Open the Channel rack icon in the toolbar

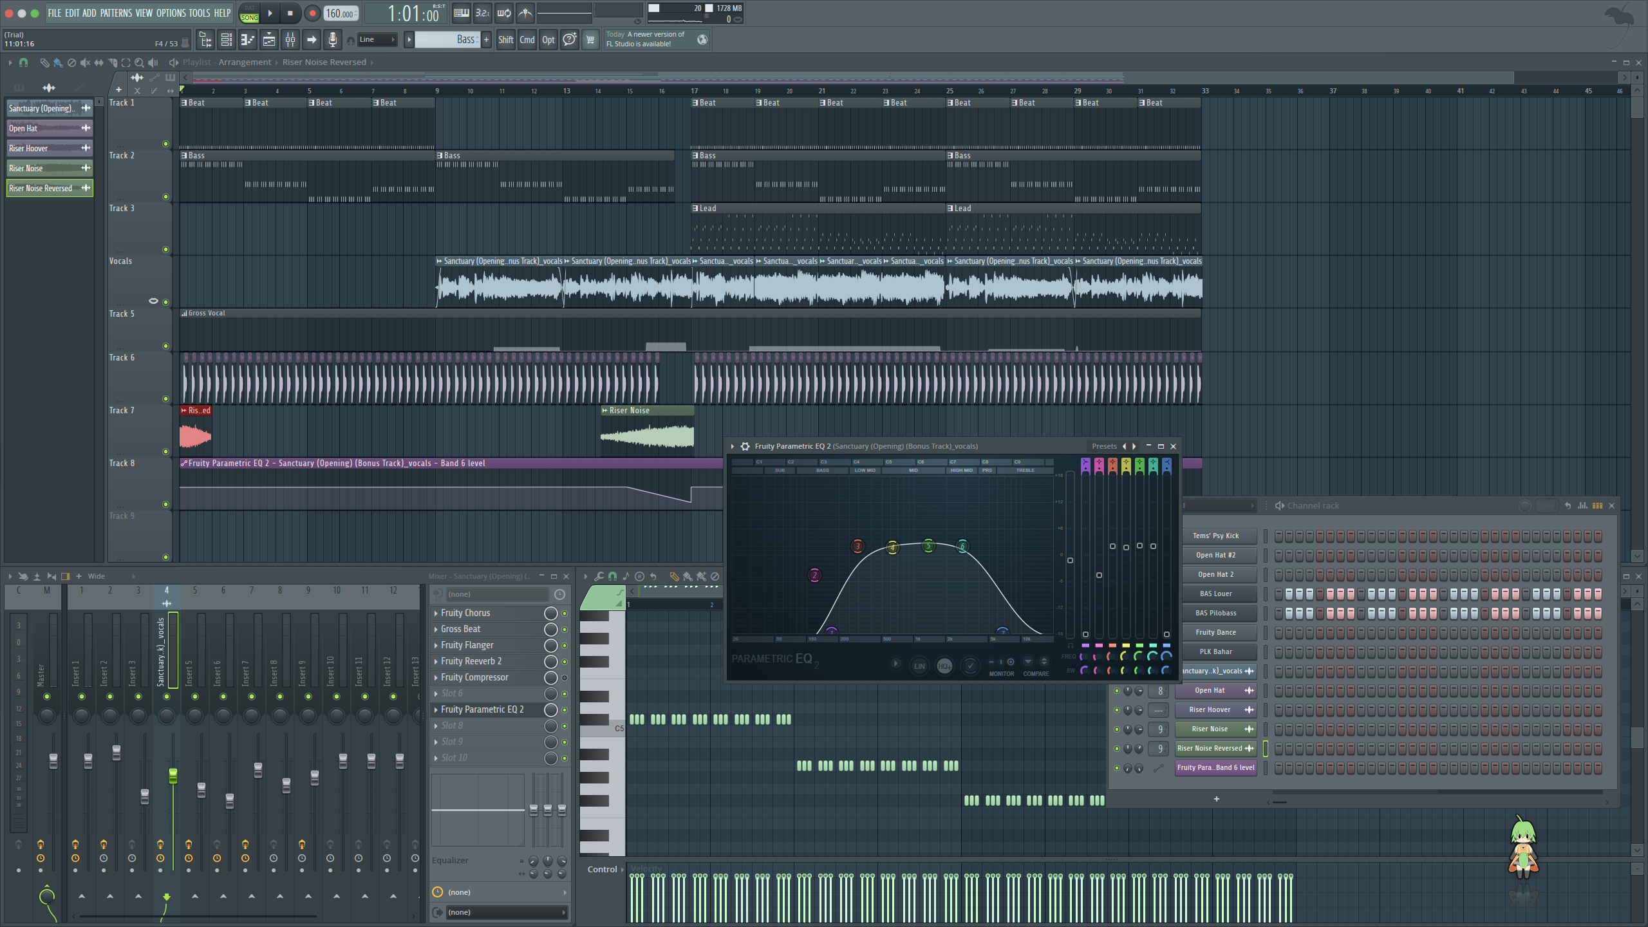click(x=227, y=40)
